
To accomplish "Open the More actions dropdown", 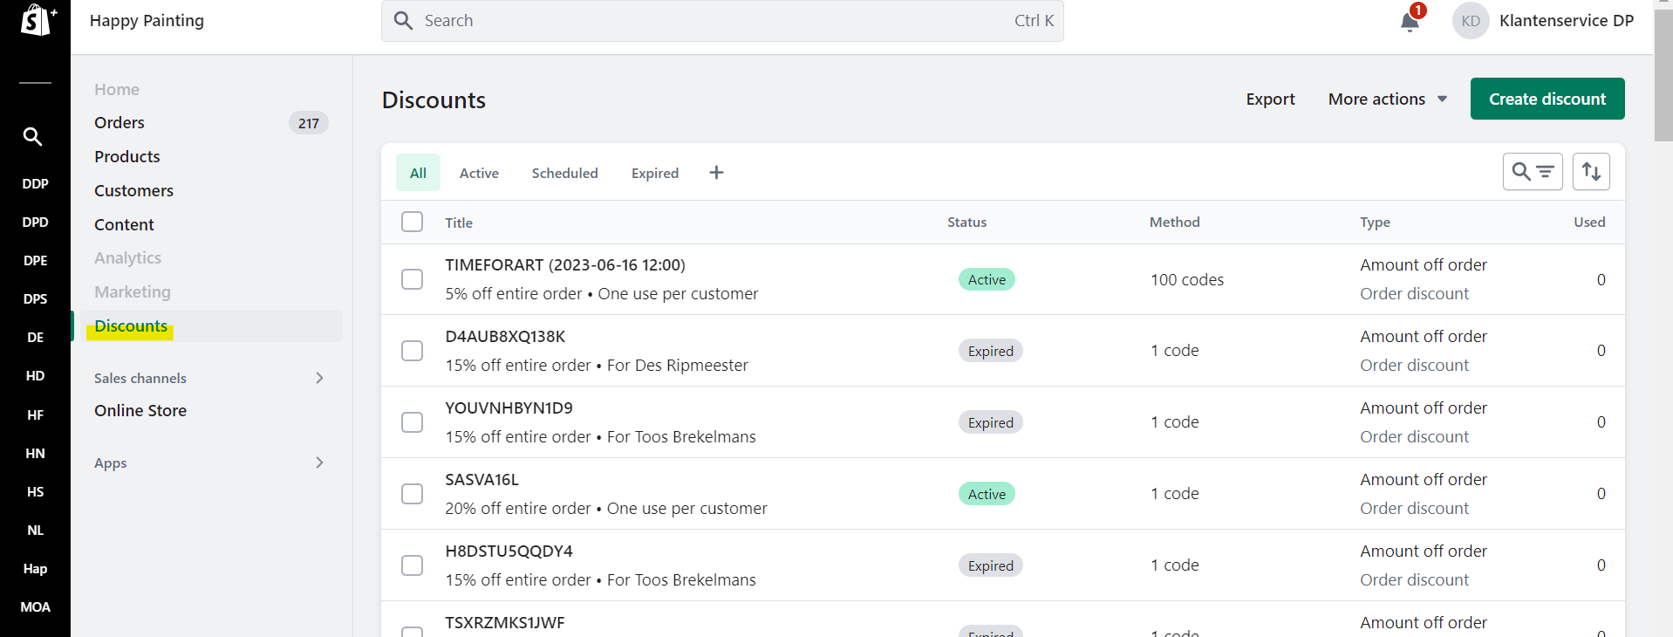I will (x=1387, y=99).
